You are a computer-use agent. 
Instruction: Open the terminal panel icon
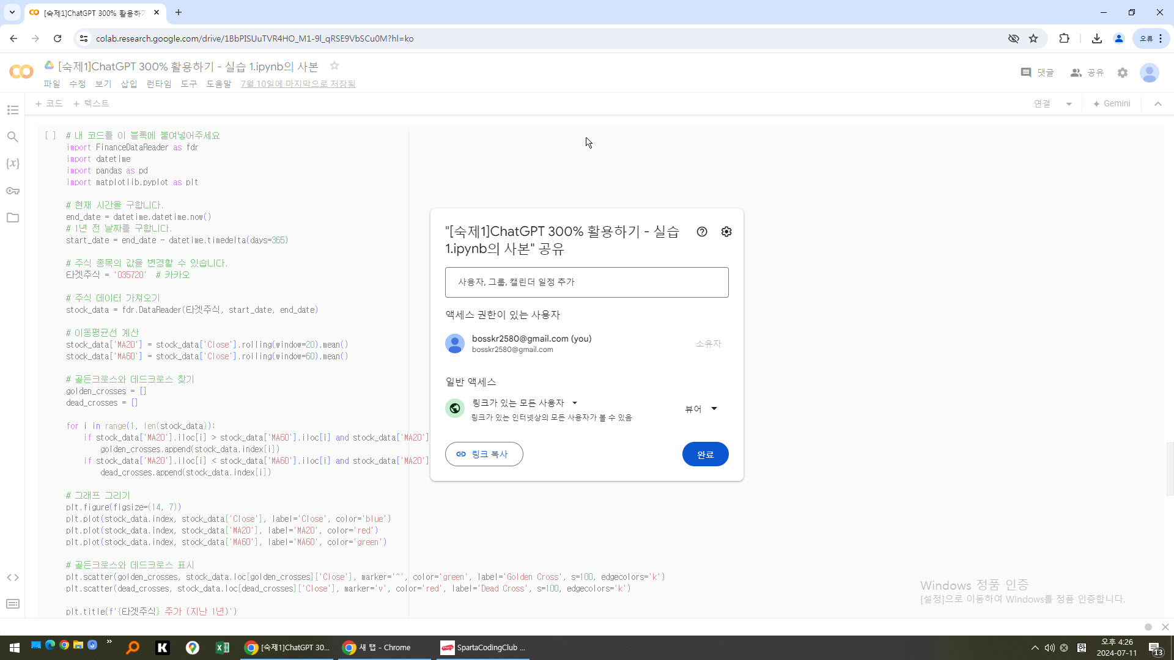coord(13,604)
